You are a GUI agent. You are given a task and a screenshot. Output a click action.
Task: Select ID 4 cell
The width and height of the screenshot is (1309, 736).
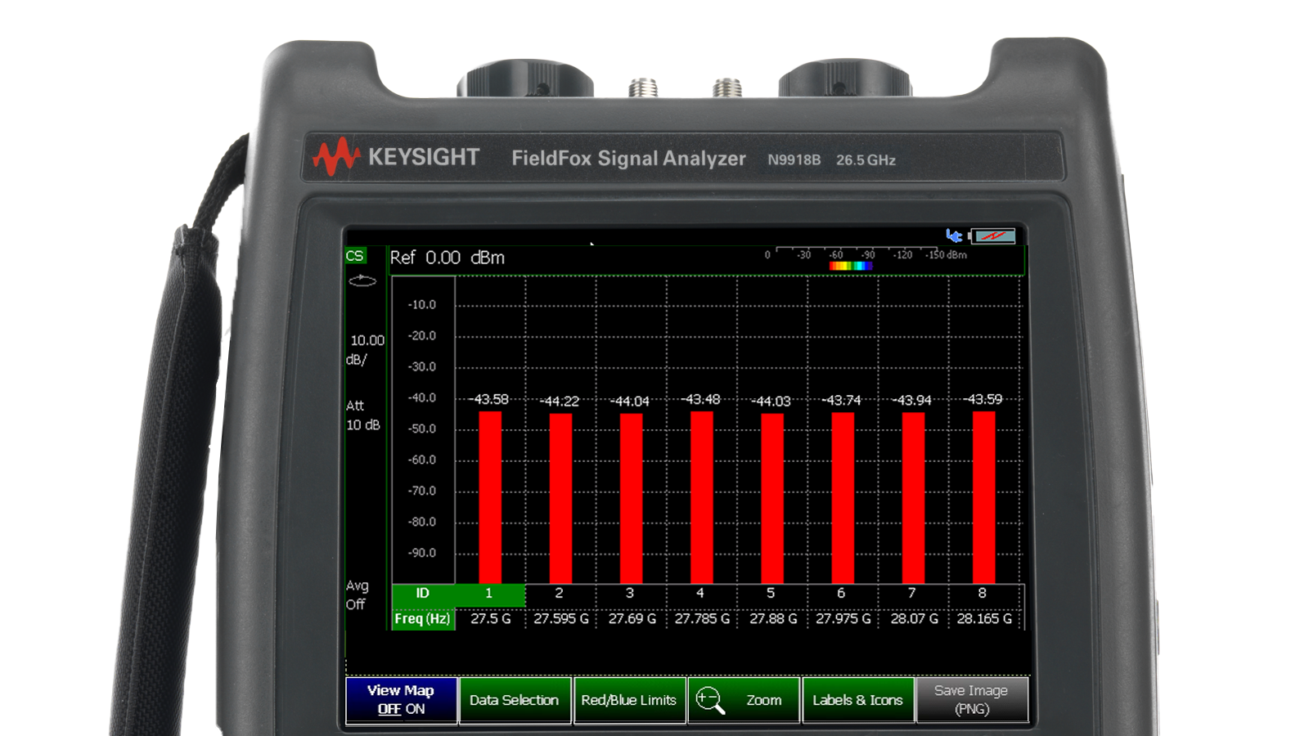700,594
